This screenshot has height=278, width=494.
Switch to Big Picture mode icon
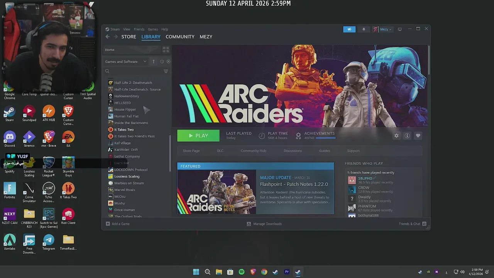400,29
